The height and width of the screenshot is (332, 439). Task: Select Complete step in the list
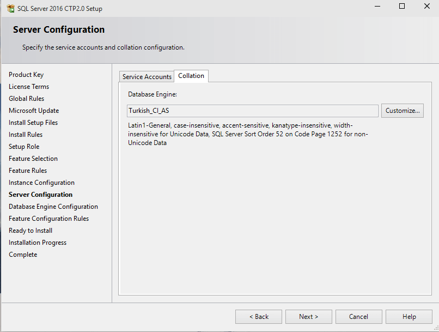(23, 255)
